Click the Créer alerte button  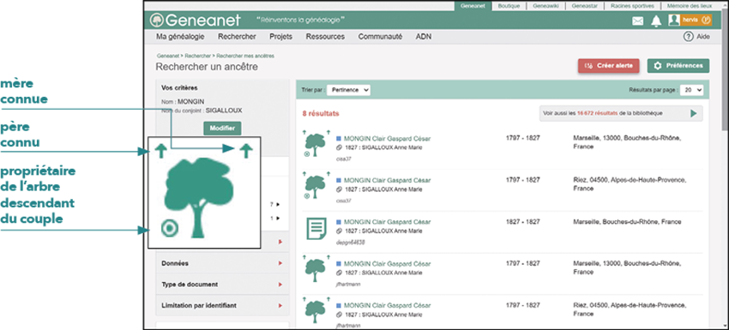coord(609,65)
